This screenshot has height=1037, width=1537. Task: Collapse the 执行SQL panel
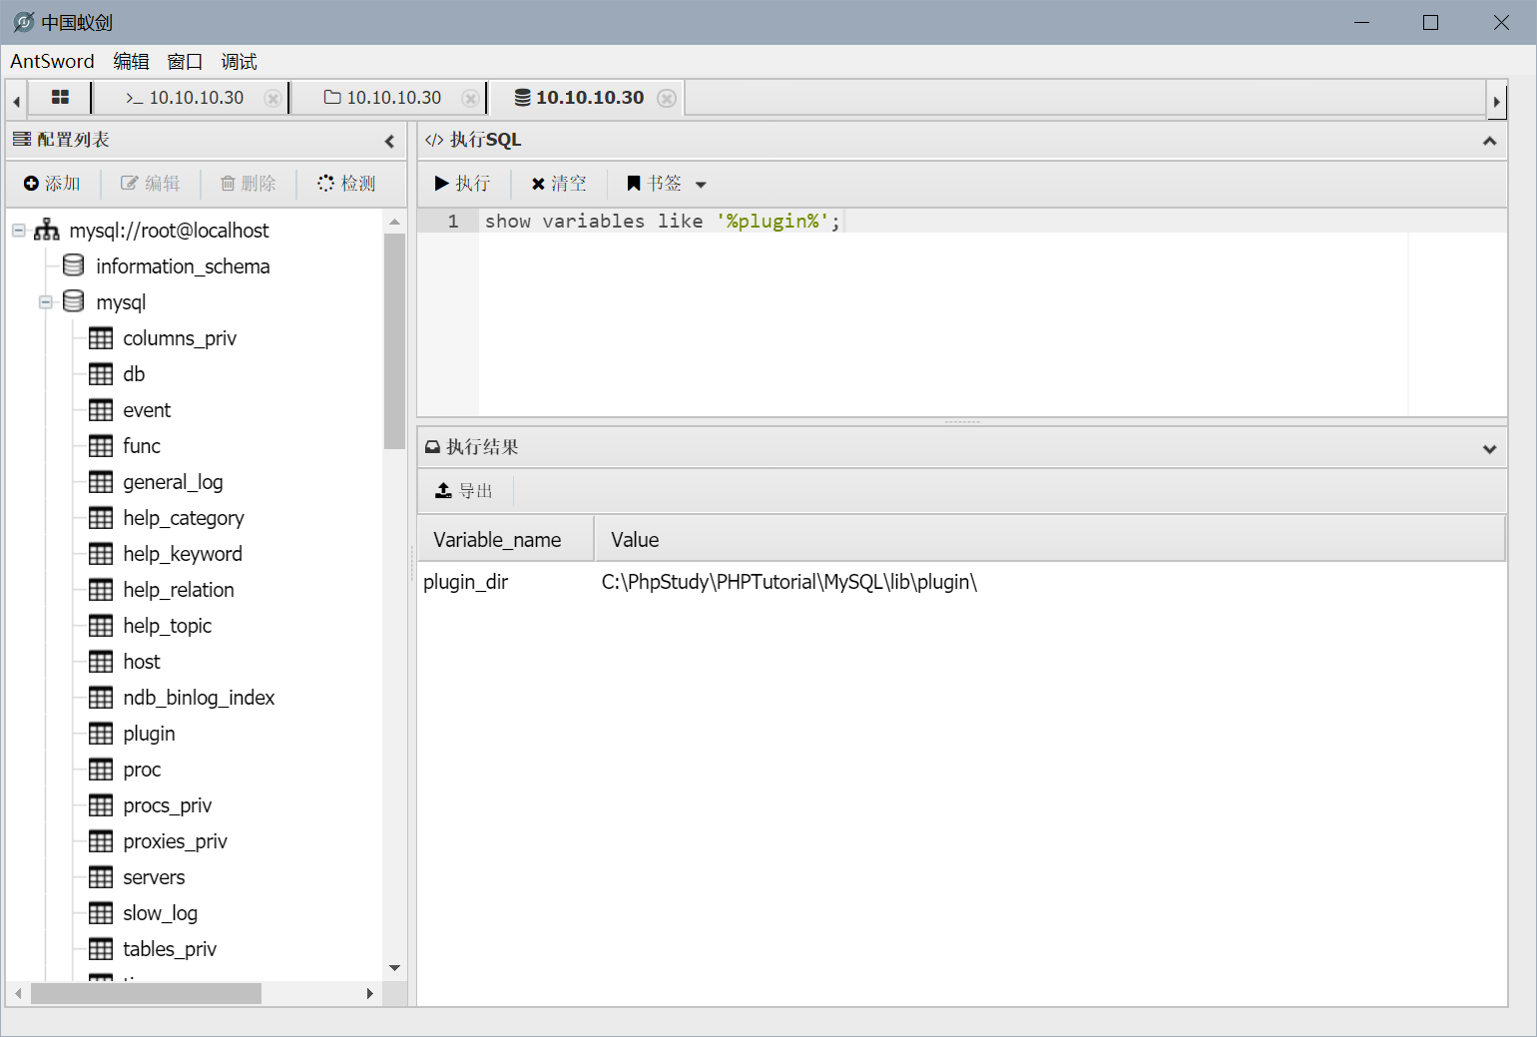1489,141
